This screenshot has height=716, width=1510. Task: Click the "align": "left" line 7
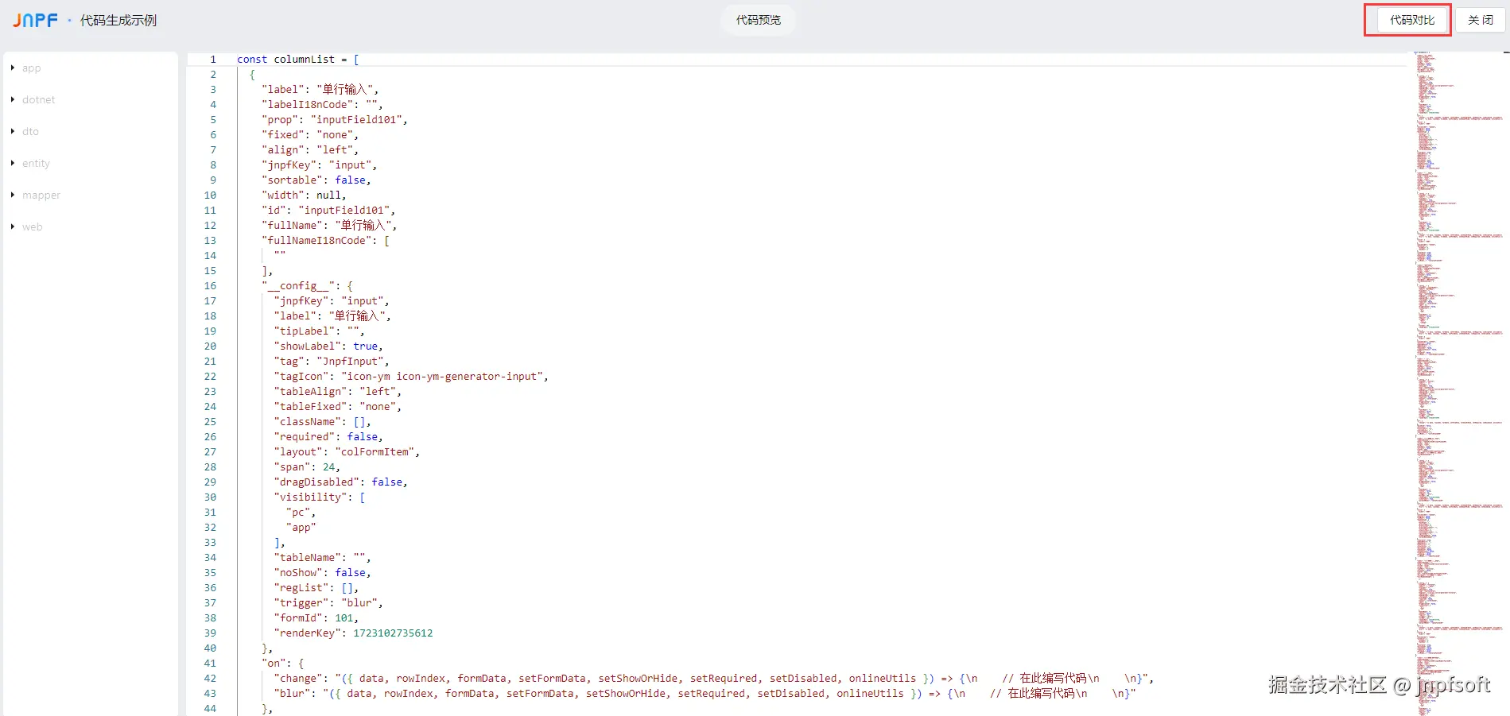click(310, 150)
